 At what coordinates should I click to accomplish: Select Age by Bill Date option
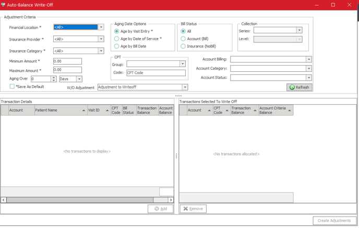[117, 46]
